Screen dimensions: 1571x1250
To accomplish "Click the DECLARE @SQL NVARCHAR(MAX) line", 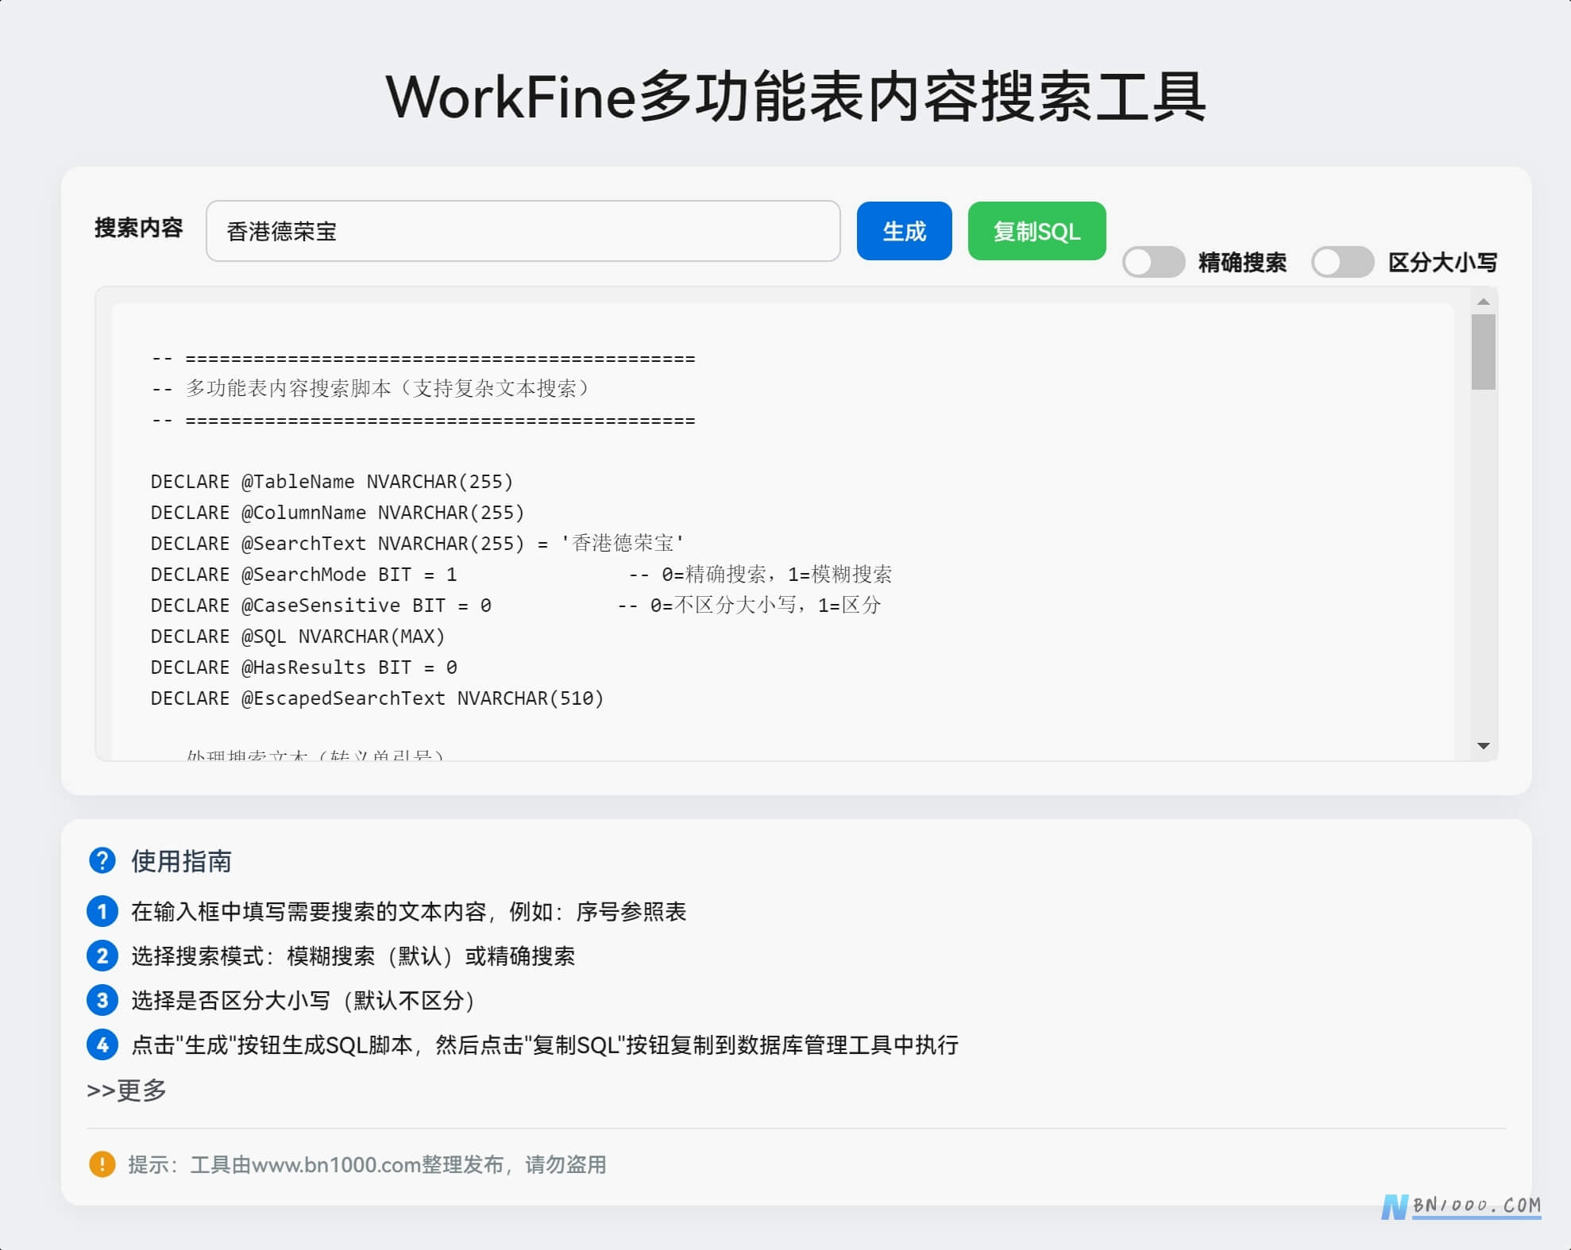I will pos(298,637).
